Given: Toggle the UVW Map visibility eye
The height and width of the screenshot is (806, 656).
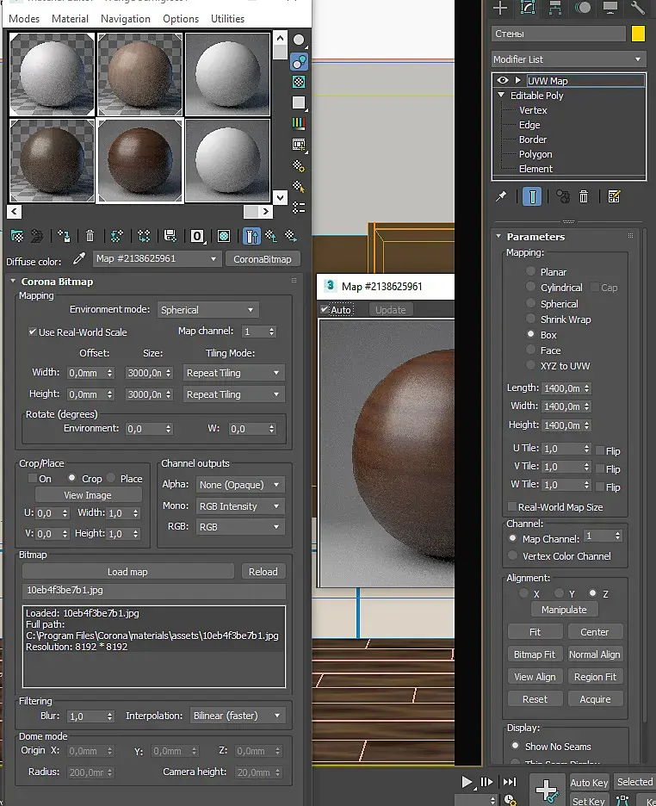Looking at the screenshot, I should tap(503, 80).
